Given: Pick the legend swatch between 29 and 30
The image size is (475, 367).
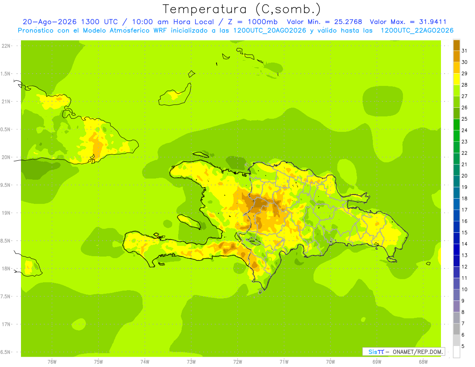Looking at the screenshot, I should pyautogui.click(x=456, y=68).
